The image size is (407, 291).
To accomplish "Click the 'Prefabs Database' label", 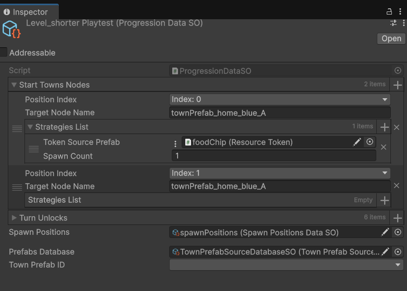I will pyautogui.click(x=42, y=252).
